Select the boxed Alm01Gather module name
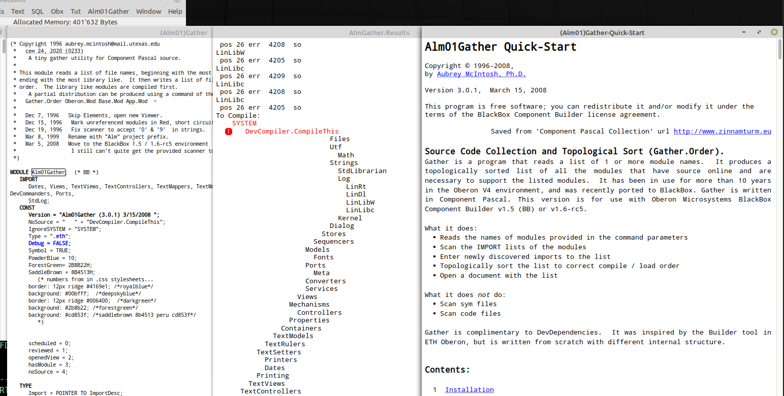 pyautogui.click(x=48, y=172)
